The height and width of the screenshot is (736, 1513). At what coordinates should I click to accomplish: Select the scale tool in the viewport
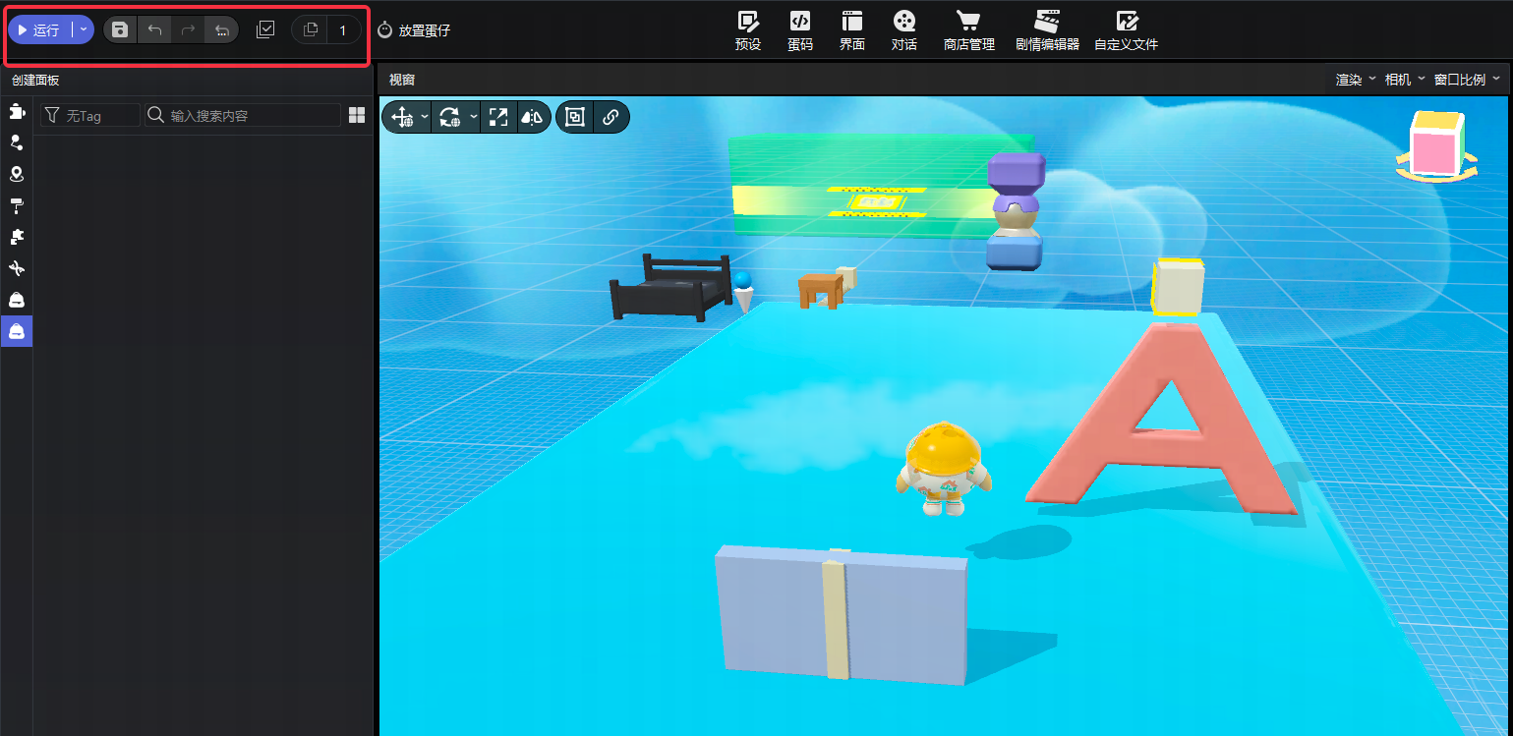[x=499, y=117]
